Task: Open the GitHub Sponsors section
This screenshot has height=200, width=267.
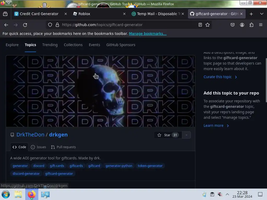Action: point(121,45)
